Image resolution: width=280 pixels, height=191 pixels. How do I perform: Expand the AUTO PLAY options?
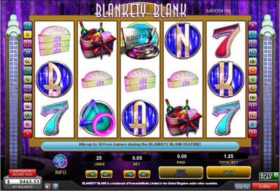click(x=269, y=177)
